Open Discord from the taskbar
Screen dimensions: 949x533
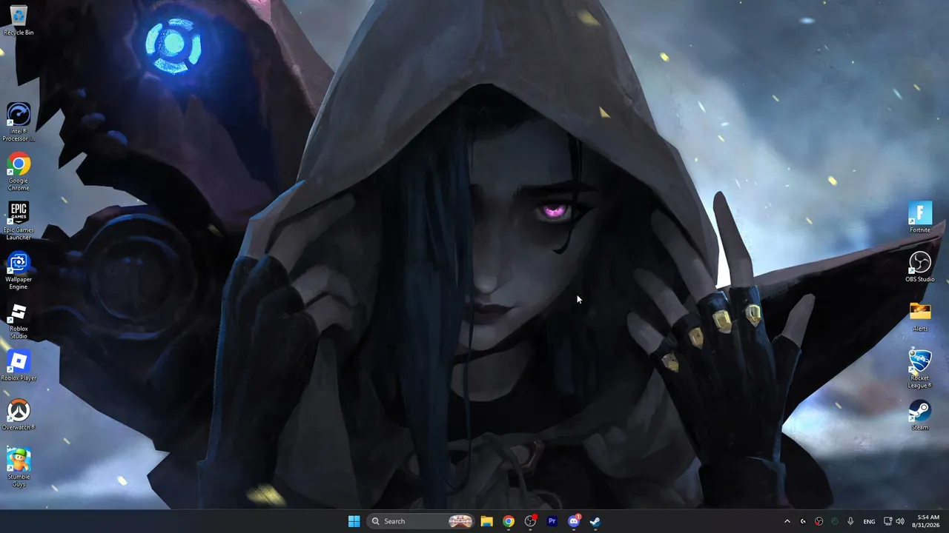[574, 521]
